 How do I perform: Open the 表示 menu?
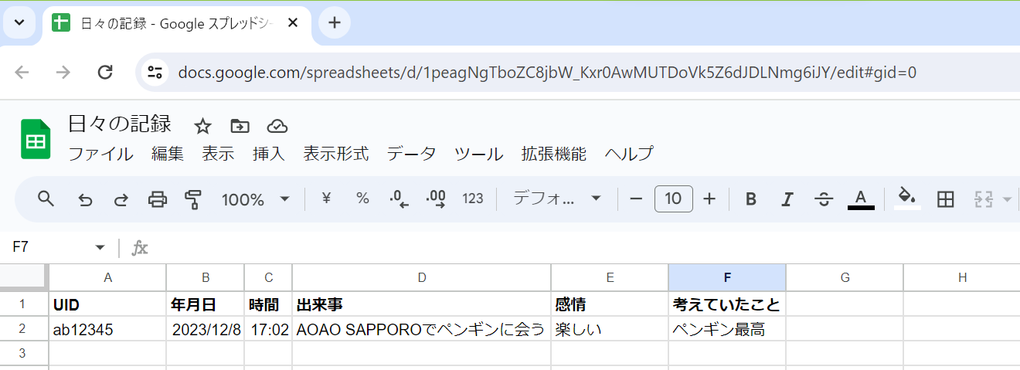[x=218, y=154]
